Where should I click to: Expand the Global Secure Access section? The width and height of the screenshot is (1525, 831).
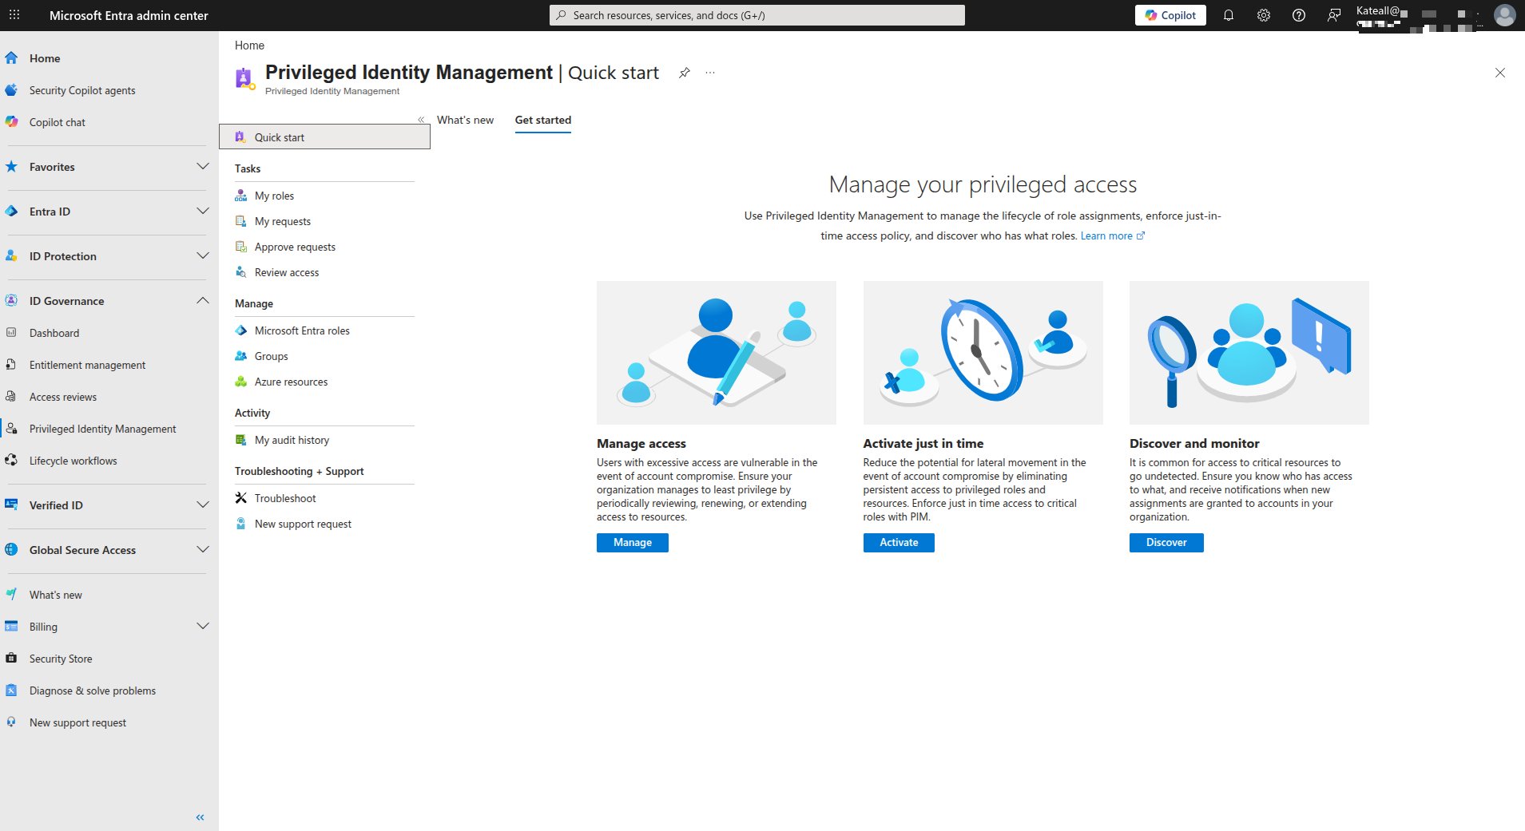[x=203, y=550]
